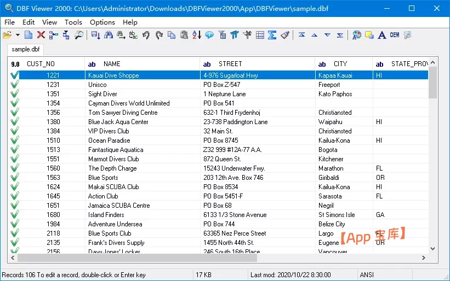Select the Ocean Paradise name cell
The width and height of the screenshot is (450, 281).
tap(109, 140)
